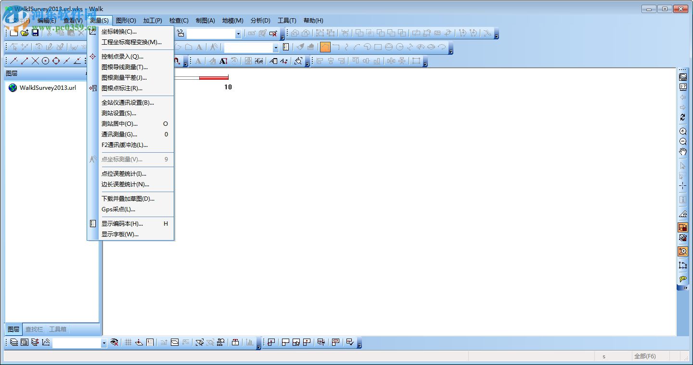693x365 pixels.
Task: Click the grid display icon in bottom toolbar
Action: point(128,342)
